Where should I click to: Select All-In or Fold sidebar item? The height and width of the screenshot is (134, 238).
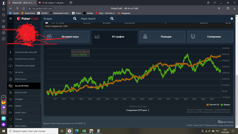point(24,86)
